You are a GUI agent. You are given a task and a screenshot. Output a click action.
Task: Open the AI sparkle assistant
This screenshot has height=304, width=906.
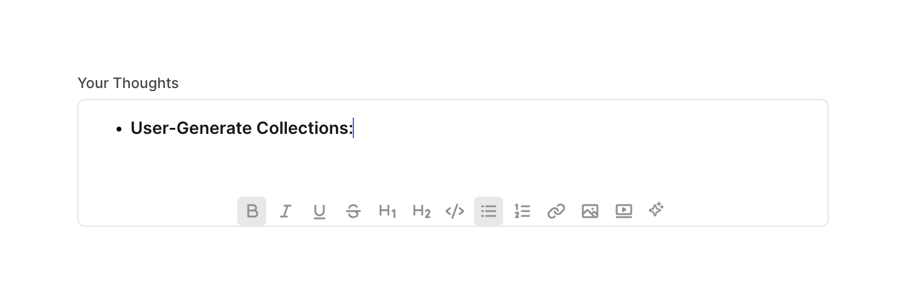click(x=657, y=210)
